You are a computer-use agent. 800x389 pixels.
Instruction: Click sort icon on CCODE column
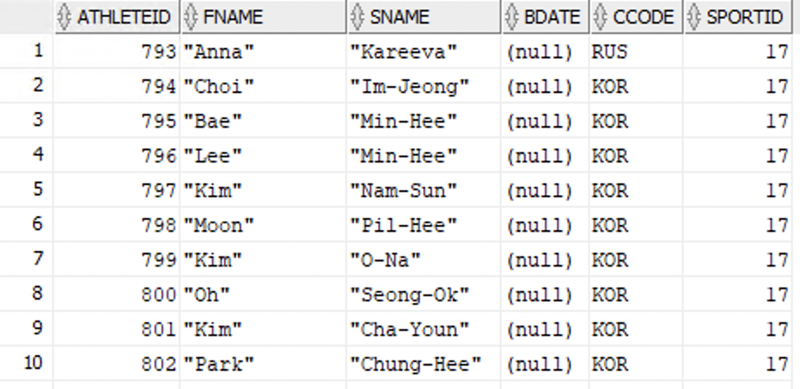(x=600, y=17)
